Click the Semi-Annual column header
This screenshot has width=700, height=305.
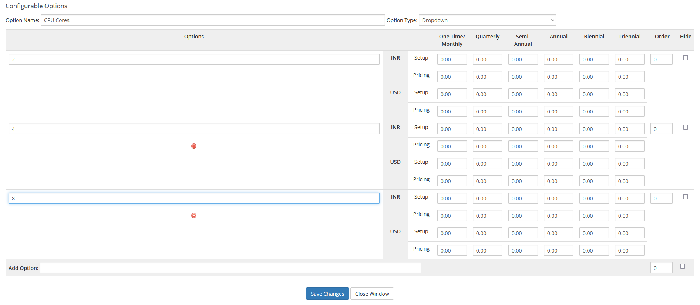523,40
